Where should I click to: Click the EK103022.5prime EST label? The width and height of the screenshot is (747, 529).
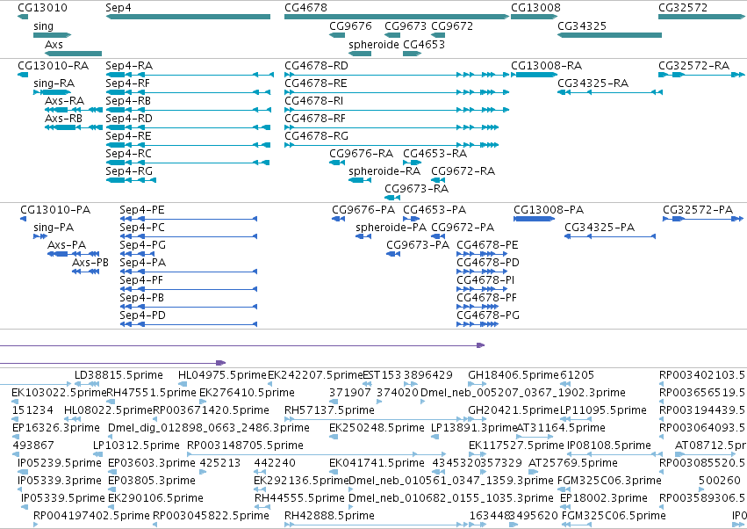pyautogui.click(x=59, y=393)
